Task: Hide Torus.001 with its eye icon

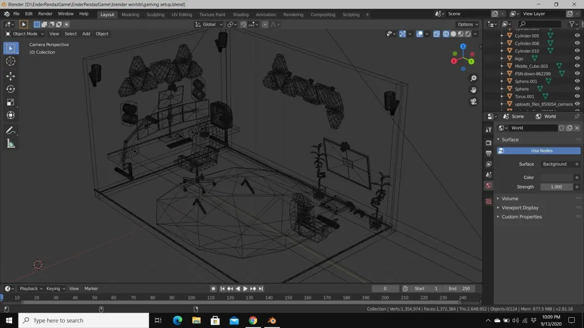Action: [x=577, y=96]
